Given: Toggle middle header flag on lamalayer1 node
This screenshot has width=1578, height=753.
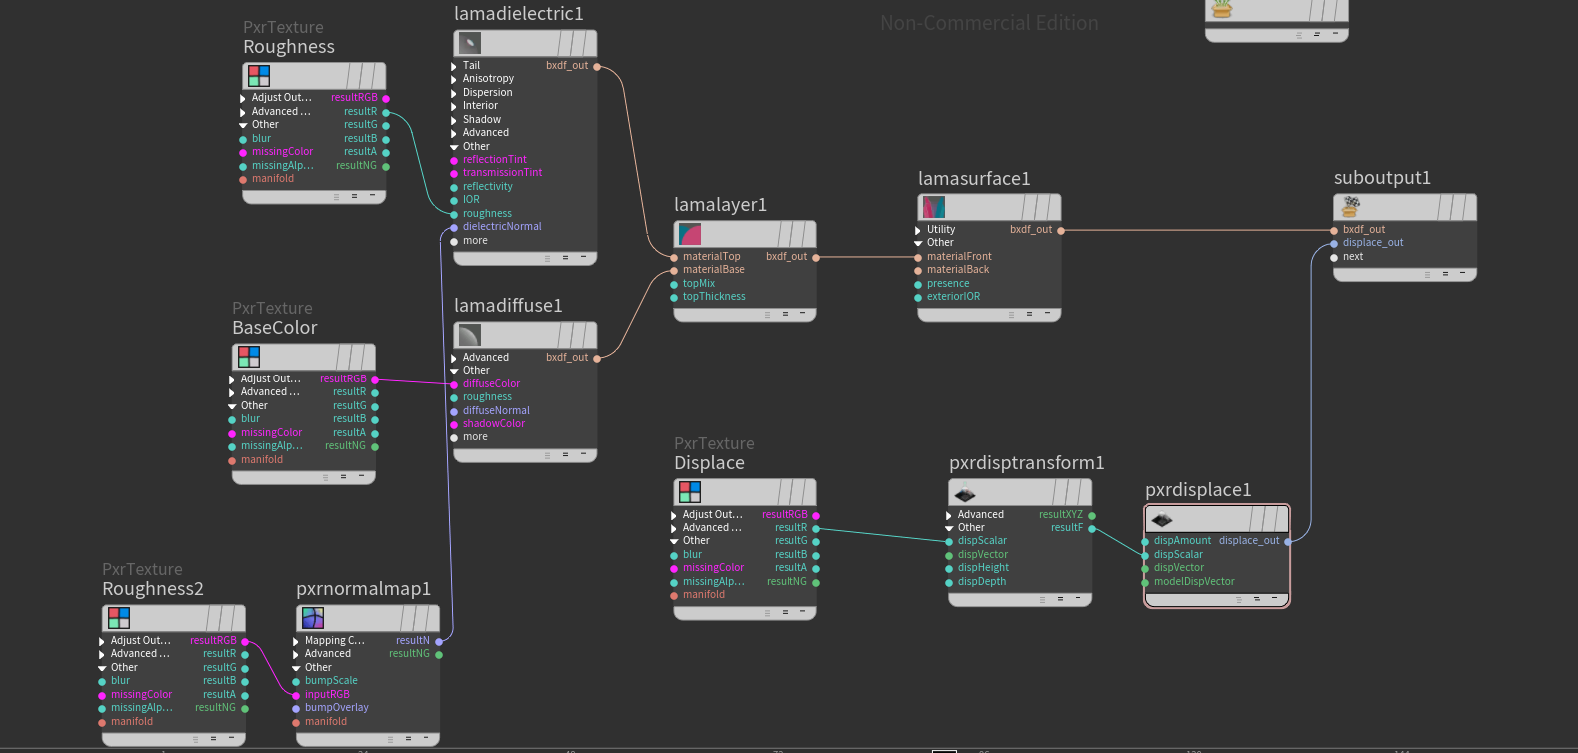Looking at the screenshot, I should (796, 233).
